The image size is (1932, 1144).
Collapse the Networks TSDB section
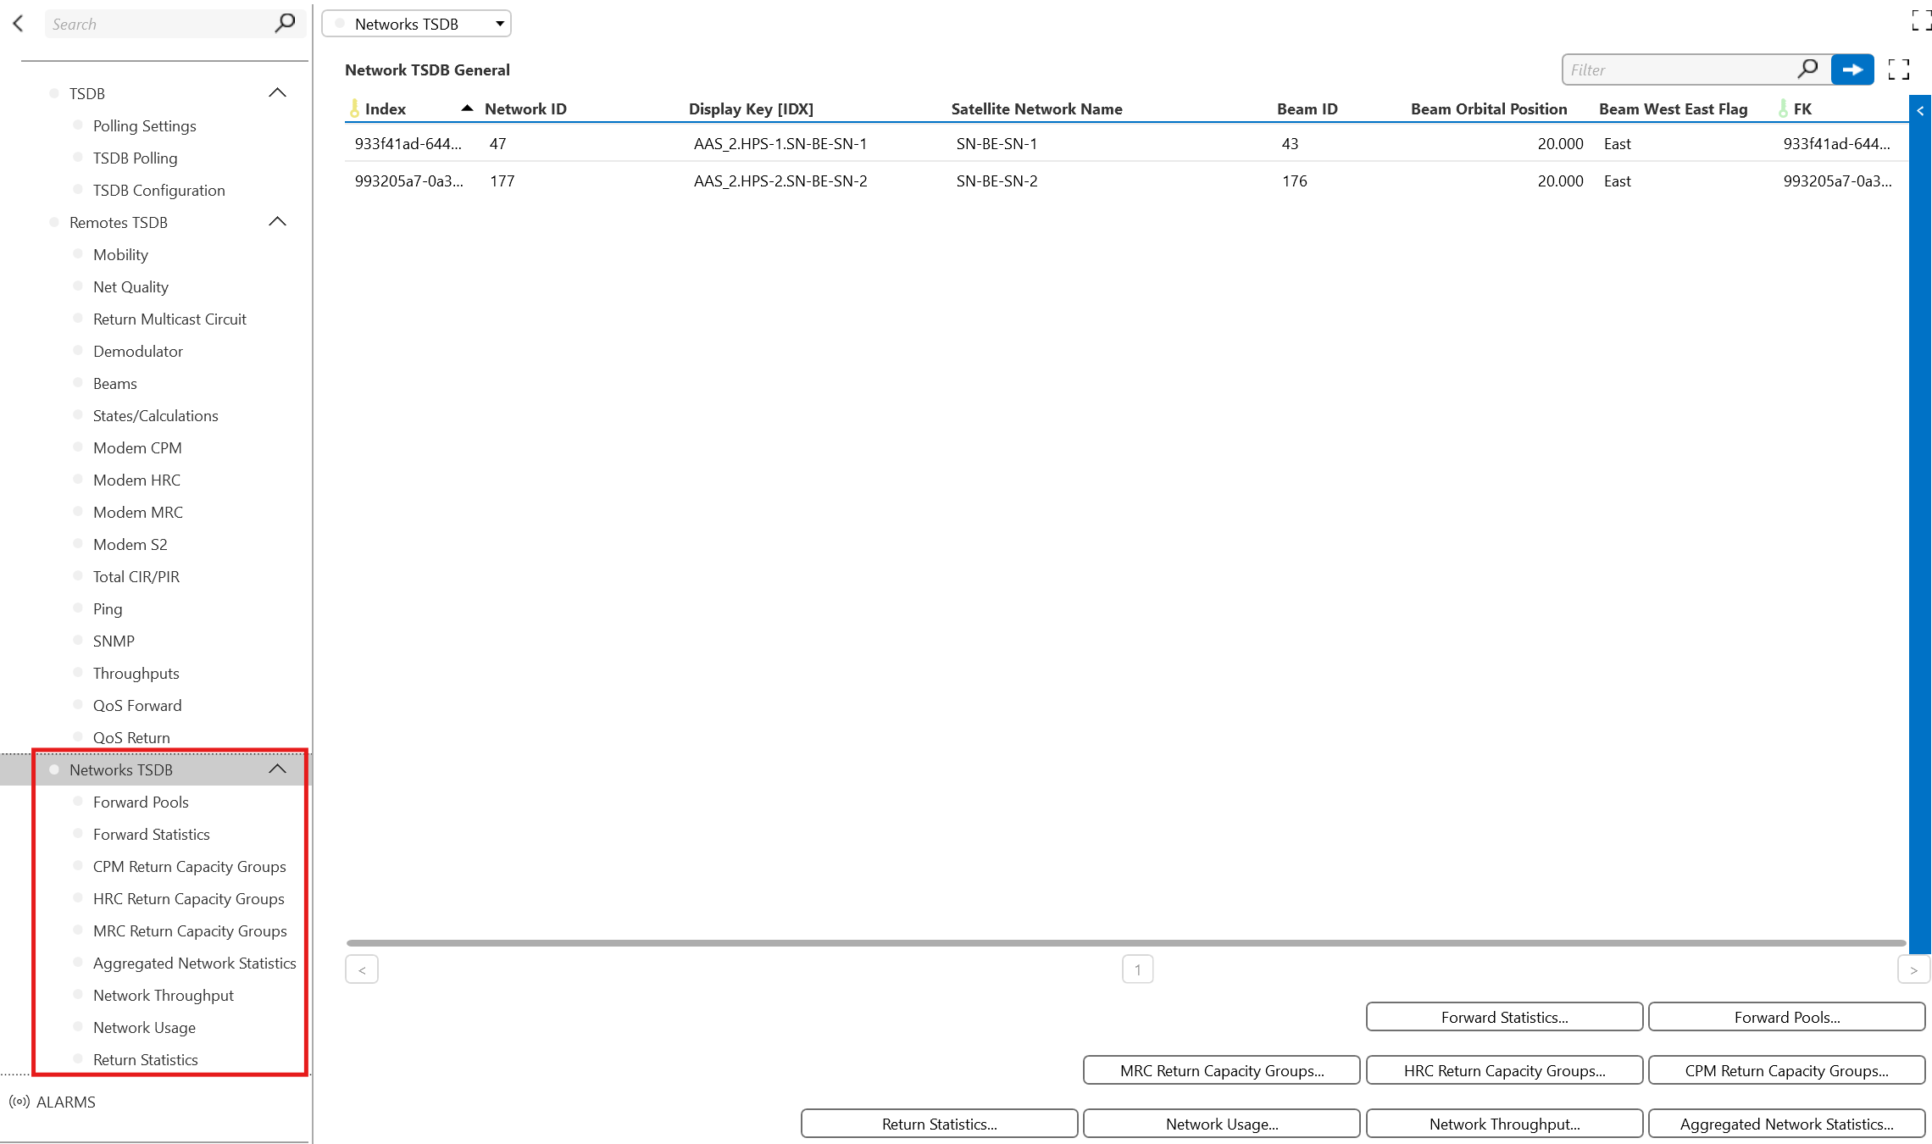(x=277, y=769)
